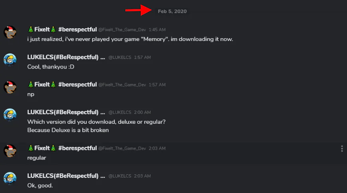
Task: Click FixeIt #berespectful username above "np"
Action: click(62, 84)
